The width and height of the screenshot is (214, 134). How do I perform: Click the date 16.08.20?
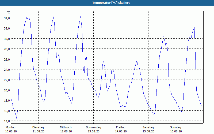[176, 132]
